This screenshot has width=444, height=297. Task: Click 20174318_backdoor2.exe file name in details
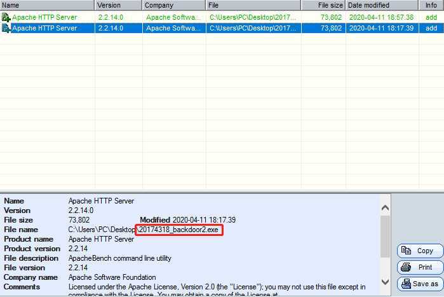pyautogui.click(x=178, y=230)
